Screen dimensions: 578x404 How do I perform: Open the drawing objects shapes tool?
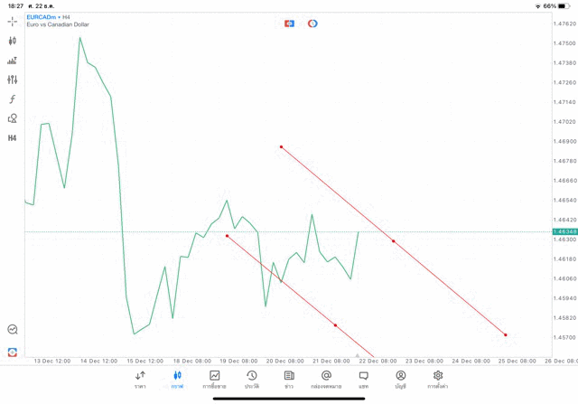pyautogui.click(x=13, y=118)
